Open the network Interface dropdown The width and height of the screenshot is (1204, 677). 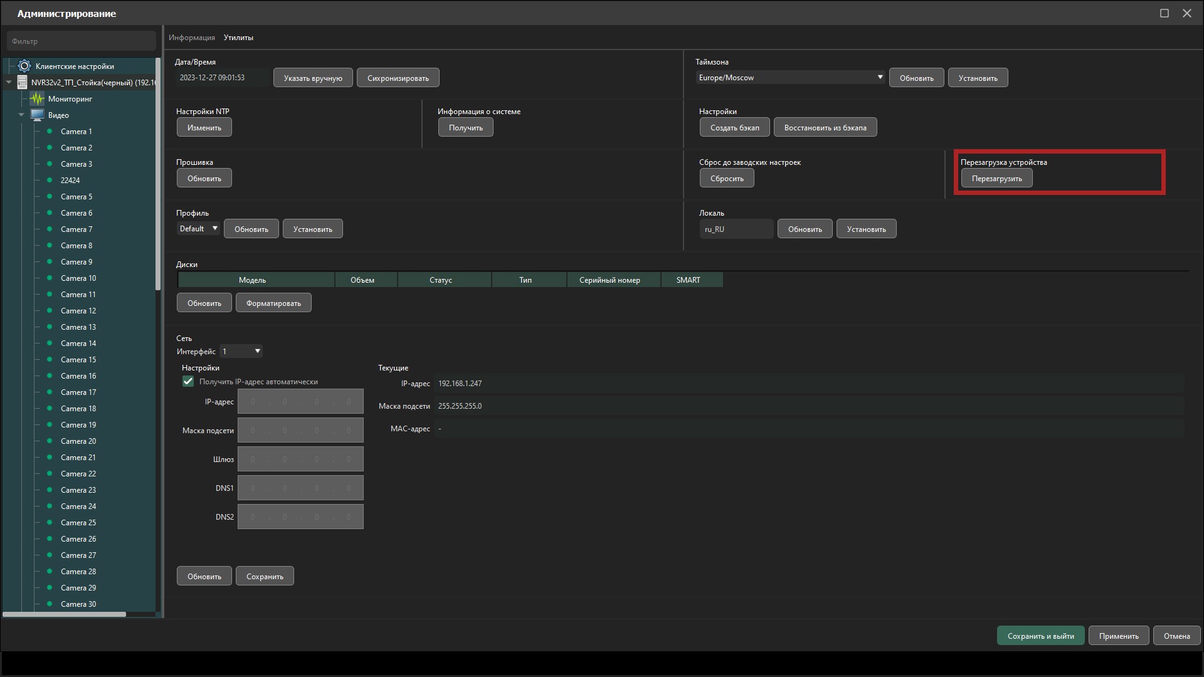(x=241, y=351)
